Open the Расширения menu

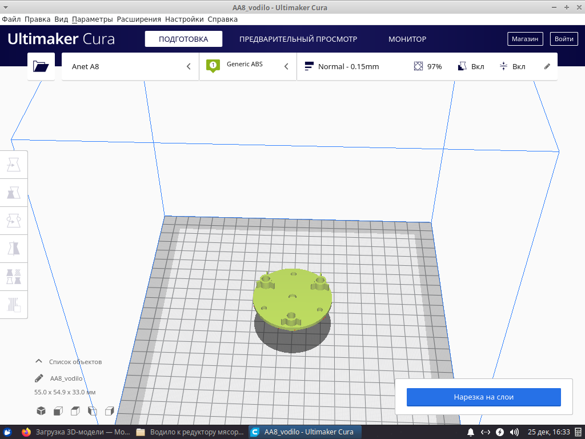[x=139, y=19]
